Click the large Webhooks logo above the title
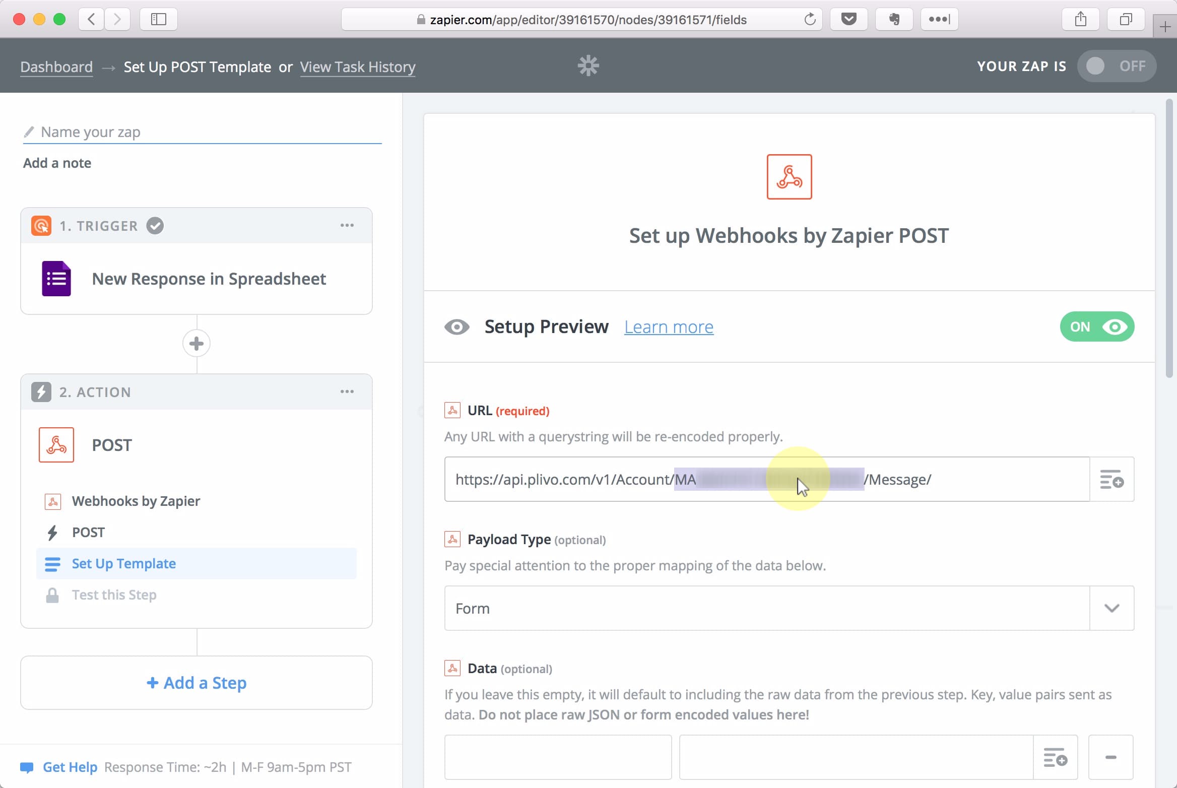Viewport: 1177px width, 788px height. 789,177
